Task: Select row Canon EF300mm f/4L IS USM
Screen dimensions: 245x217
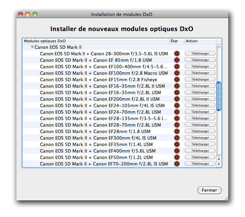Action: pos(119,138)
